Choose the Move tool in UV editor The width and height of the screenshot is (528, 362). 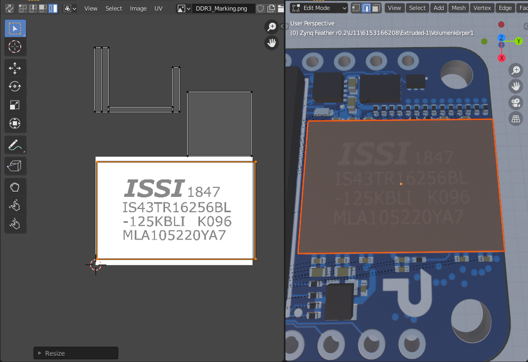pos(15,68)
